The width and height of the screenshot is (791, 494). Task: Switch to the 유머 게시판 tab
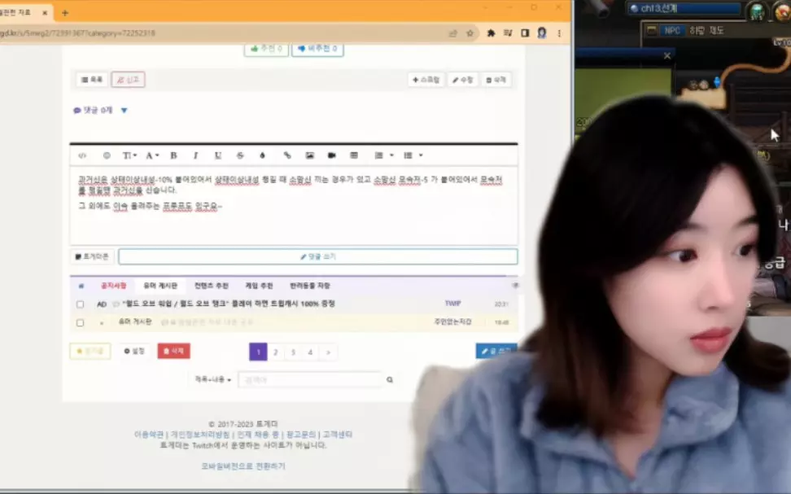(x=160, y=286)
